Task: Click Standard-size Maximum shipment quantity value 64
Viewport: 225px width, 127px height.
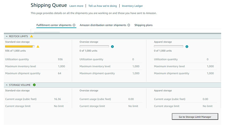Action: 60,73
